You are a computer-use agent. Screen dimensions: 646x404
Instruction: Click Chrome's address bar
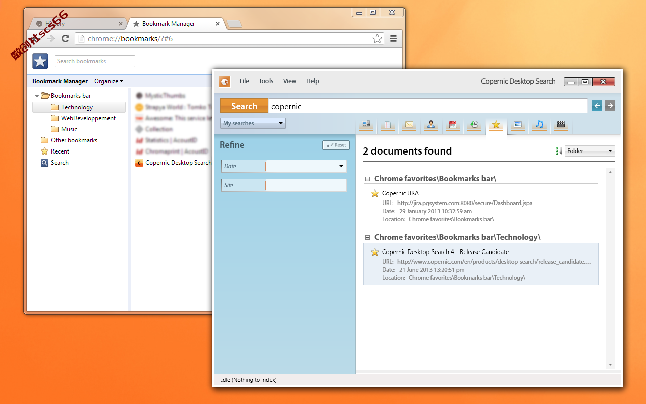[230, 38]
